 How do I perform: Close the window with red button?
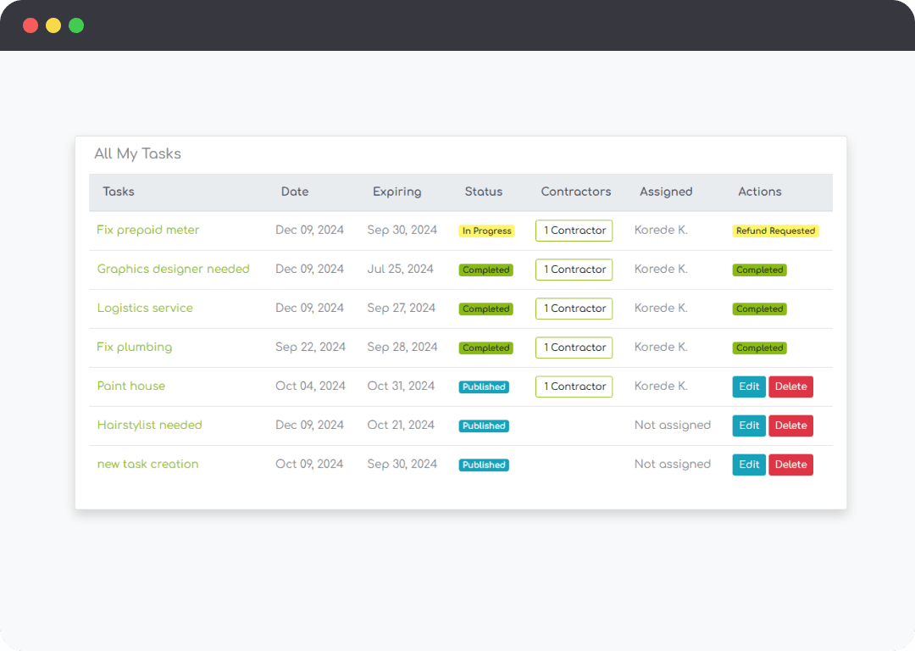(30, 25)
